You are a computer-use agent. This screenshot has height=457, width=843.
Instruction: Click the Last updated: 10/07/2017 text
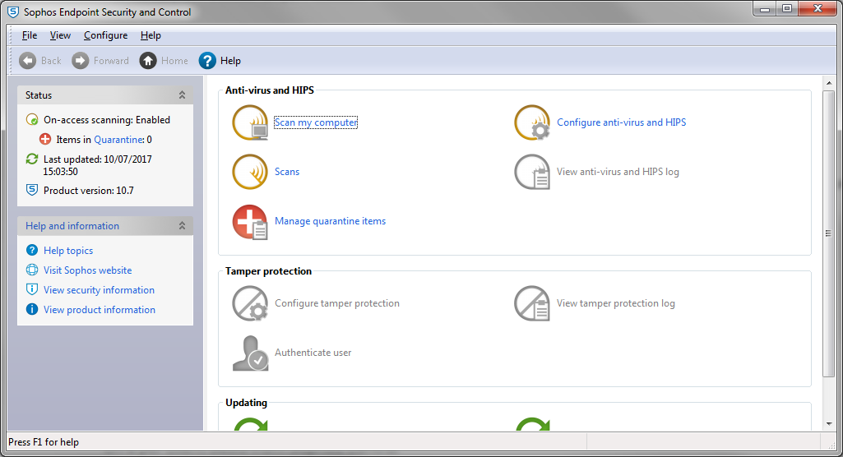97,159
